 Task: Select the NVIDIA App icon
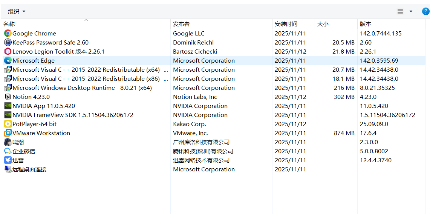click(8, 106)
